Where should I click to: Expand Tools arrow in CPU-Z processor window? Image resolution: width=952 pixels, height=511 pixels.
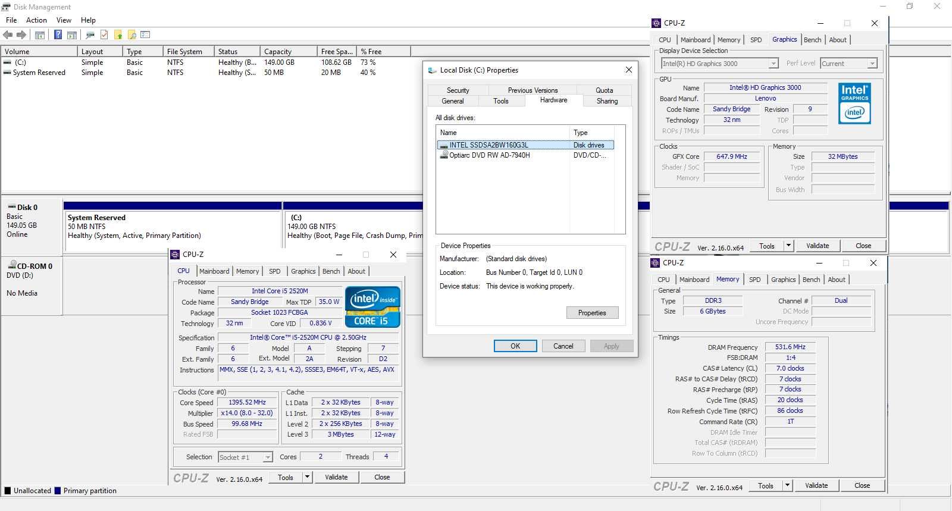tap(307, 477)
